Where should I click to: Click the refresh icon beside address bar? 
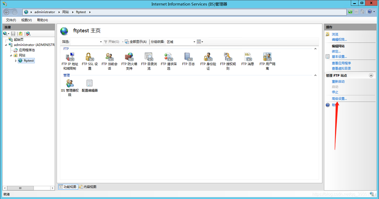point(350,12)
